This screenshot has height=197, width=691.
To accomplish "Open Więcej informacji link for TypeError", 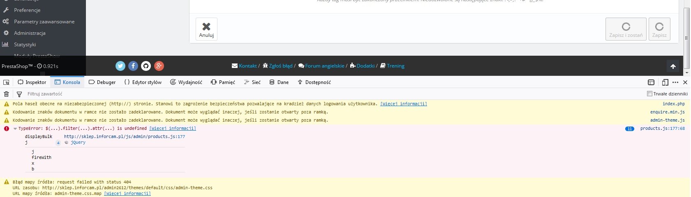I will point(173,129).
